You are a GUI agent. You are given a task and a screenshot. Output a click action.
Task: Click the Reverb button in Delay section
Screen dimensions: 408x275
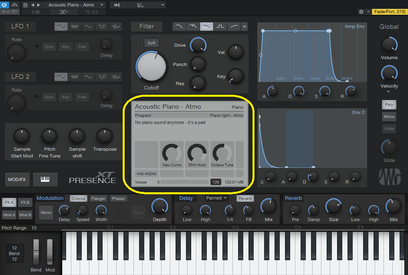click(245, 199)
